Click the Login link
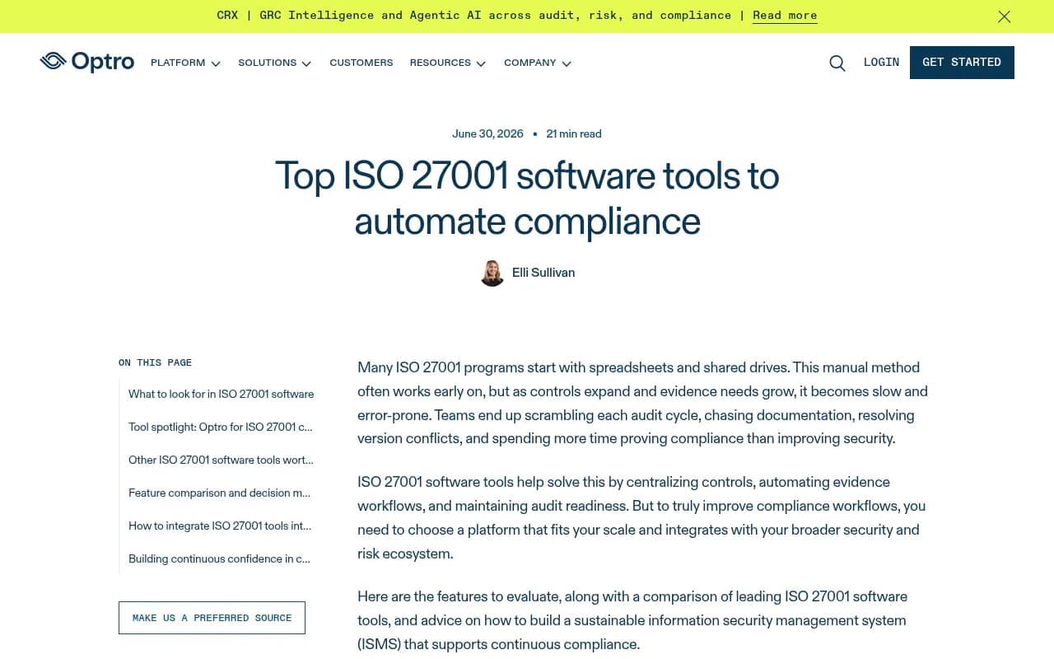The height and width of the screenshot is (659, 1054). 881,63
